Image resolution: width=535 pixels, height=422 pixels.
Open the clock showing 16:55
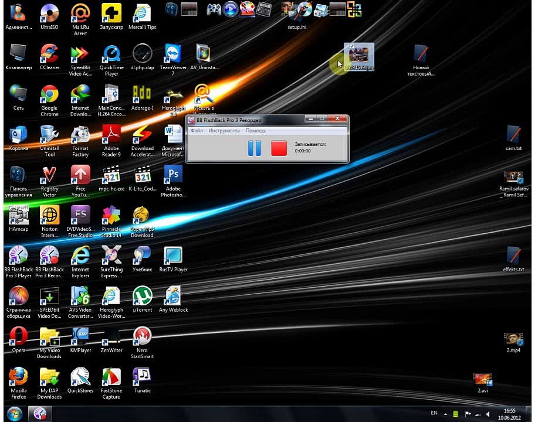point(509,414)
